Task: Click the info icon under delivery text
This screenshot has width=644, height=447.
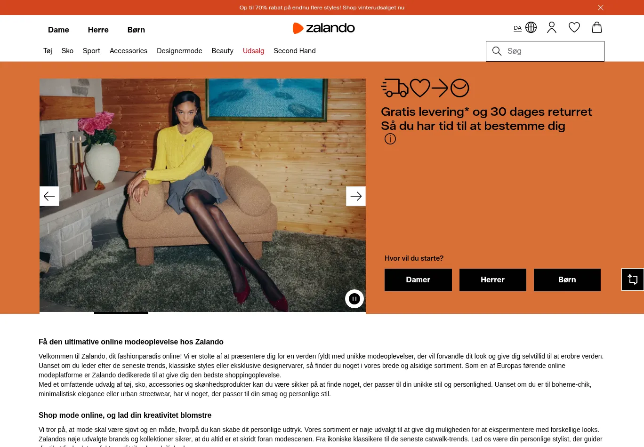Action: click(390, 139)
